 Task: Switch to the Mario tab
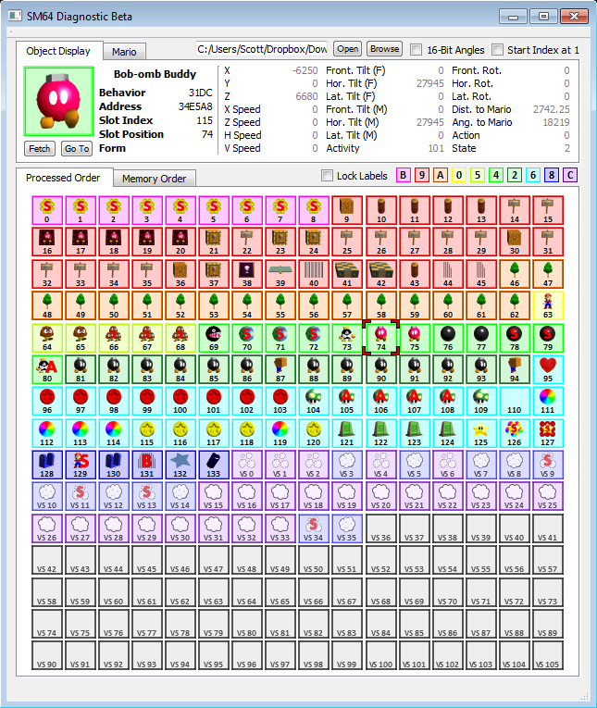[124, 52]
